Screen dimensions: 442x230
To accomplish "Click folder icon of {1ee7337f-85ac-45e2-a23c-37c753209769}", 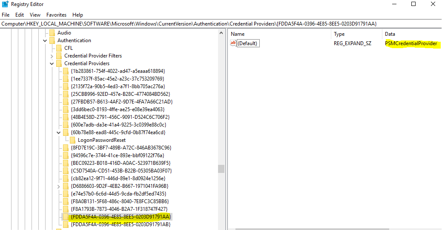I will [66, 79].
